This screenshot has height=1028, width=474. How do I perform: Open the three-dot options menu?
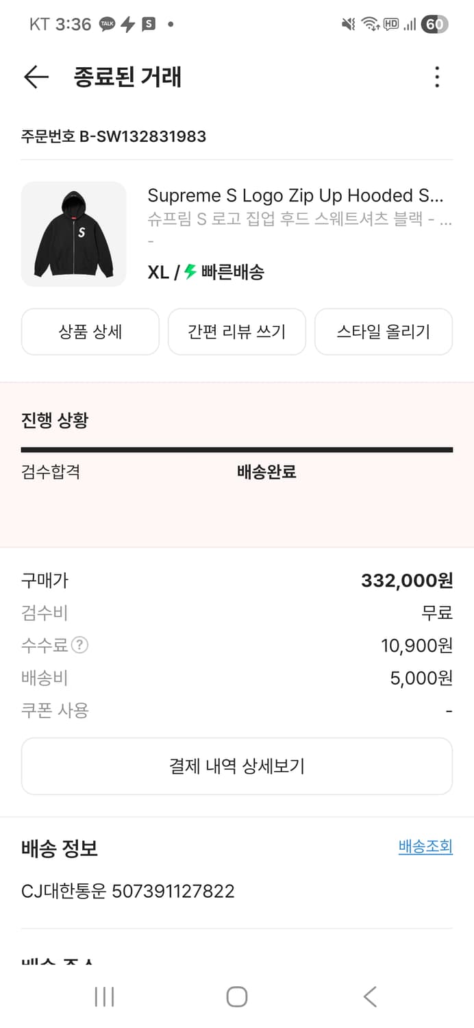point(436,77)
